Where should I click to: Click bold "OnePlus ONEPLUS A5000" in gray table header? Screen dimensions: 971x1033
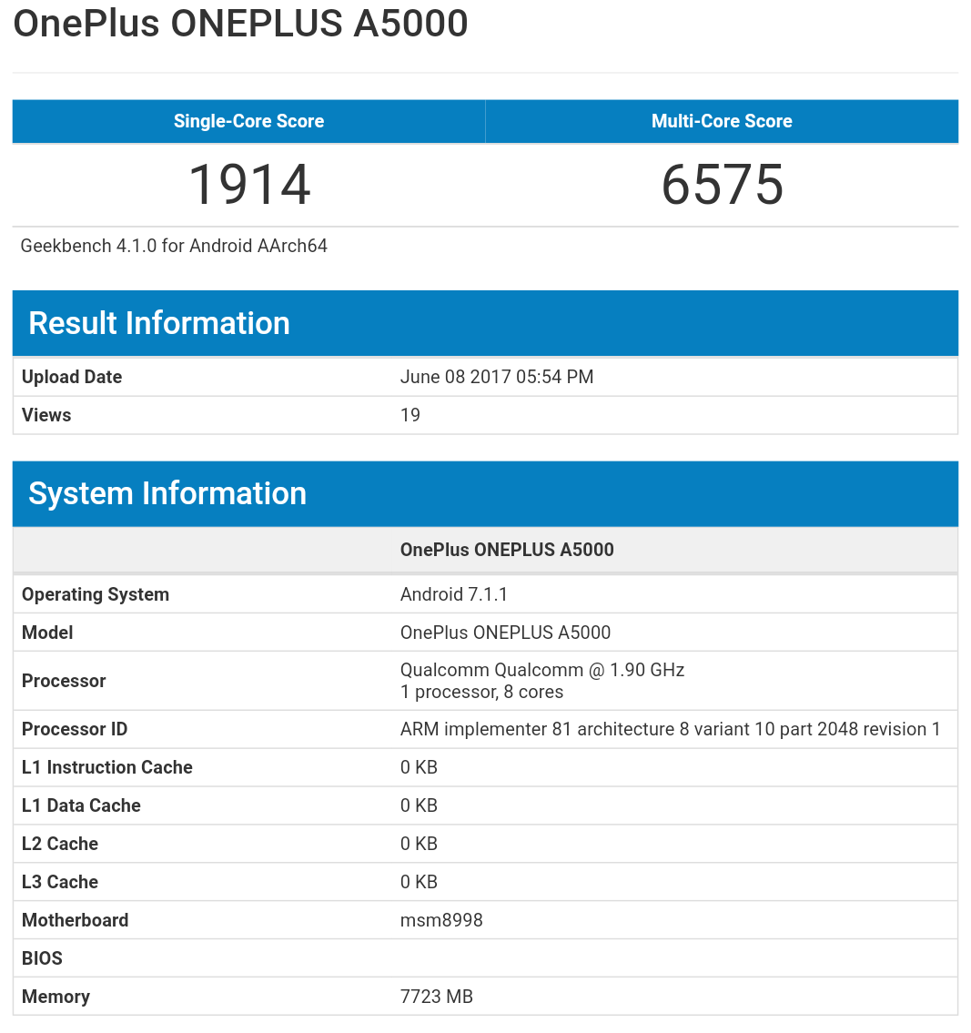tap(507, 550)
